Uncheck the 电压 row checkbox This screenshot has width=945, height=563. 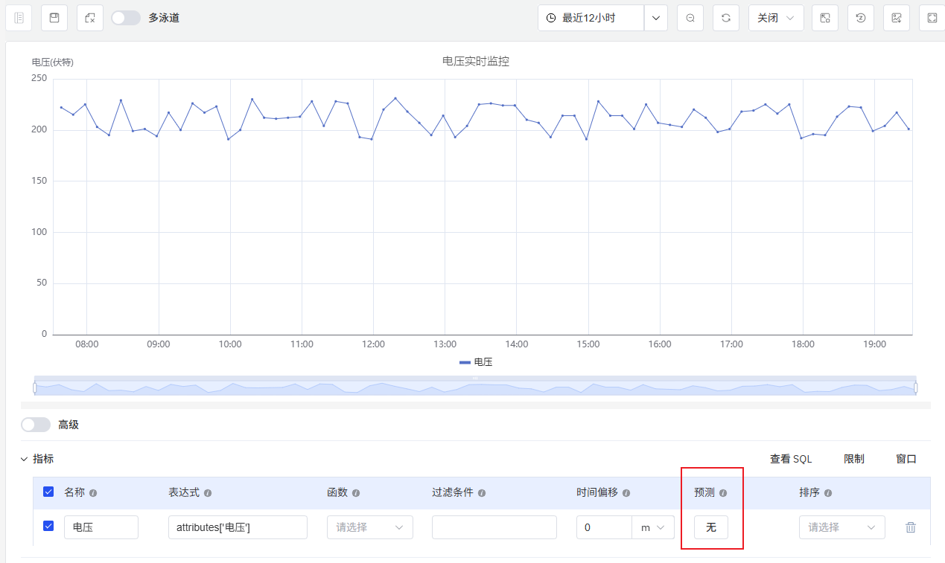pyautogui.click(x=48, y=526)
